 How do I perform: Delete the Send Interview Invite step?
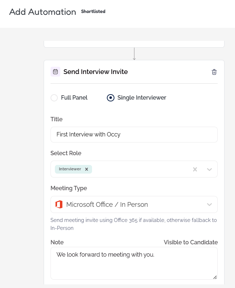click(214, 72)
